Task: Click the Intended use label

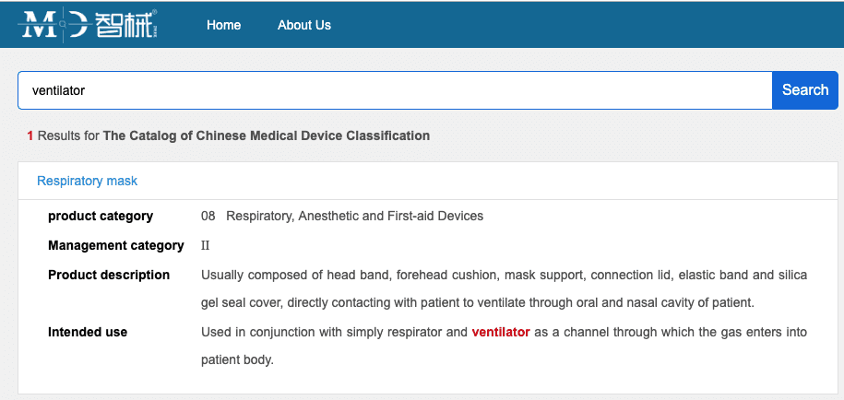Action: [x=88, y=332]
